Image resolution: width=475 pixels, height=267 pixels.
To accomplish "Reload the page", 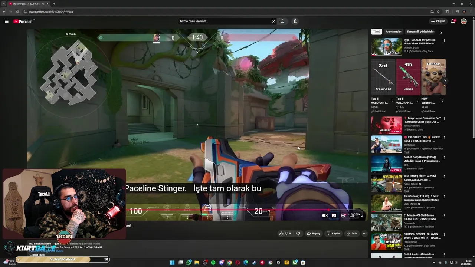I will (x=17, y=11).
